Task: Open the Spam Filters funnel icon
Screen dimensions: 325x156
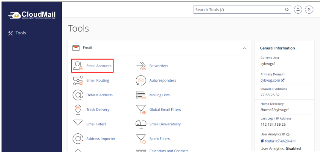Action: tap(141, 139)
